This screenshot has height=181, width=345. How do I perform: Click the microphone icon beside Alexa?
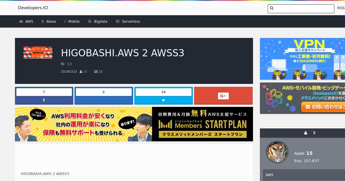coord(43,22)
